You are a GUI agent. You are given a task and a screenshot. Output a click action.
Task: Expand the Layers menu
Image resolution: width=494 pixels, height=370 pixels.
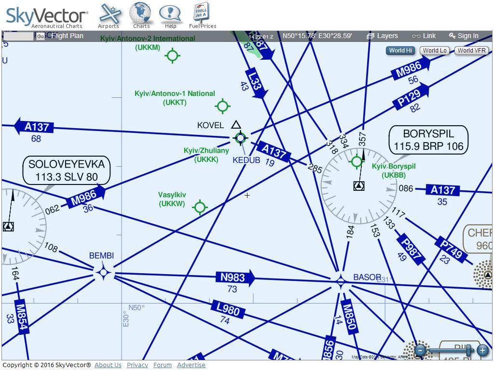click(x=382, y=36)
